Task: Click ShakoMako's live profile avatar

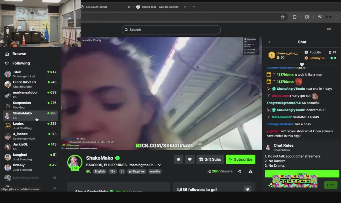Action: click(x=75, y=162)
